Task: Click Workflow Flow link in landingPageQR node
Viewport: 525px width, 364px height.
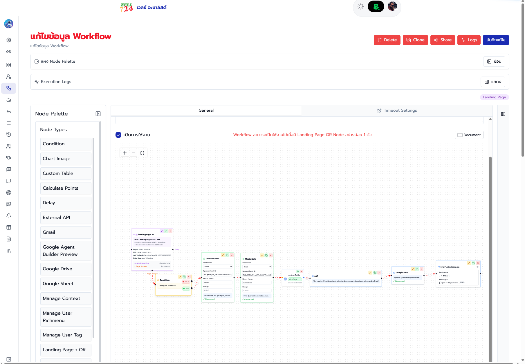Action: (142, 263)
